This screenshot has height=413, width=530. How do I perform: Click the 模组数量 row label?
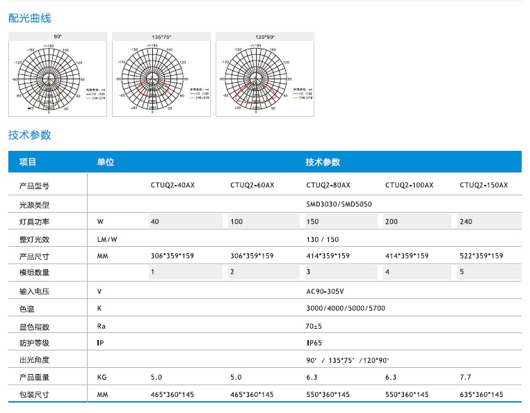[34, 273]
